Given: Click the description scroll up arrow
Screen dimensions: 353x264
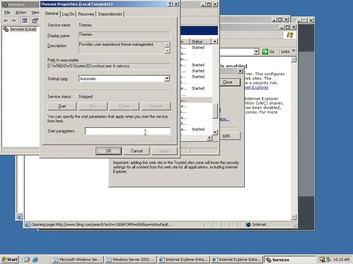Looking at the screenshot, I should (x=167, y=44).
